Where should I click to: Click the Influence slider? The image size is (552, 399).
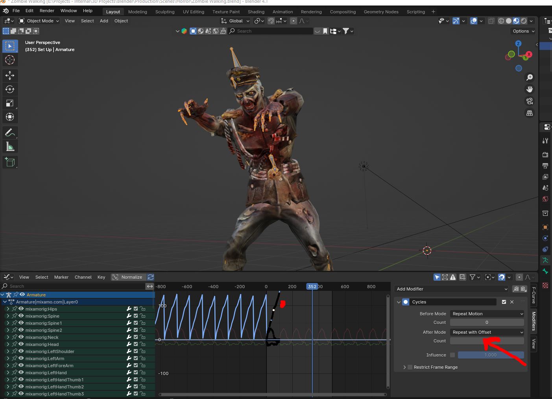click(491, 355)
